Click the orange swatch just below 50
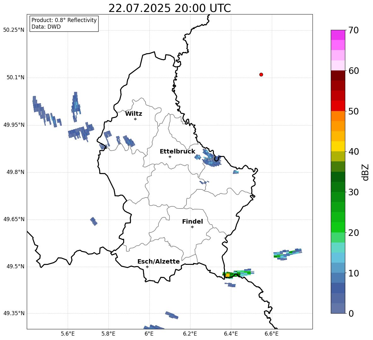Viewport: 373px width, 340px height. click(338, 116)
